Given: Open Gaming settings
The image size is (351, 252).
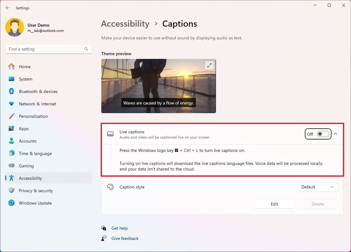Looking at the screenshot, I should click(49, 166).
